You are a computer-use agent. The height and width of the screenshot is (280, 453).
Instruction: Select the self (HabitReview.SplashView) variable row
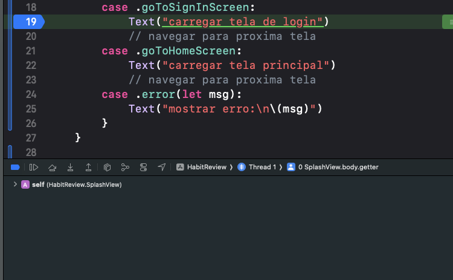[x=71, y=184]
